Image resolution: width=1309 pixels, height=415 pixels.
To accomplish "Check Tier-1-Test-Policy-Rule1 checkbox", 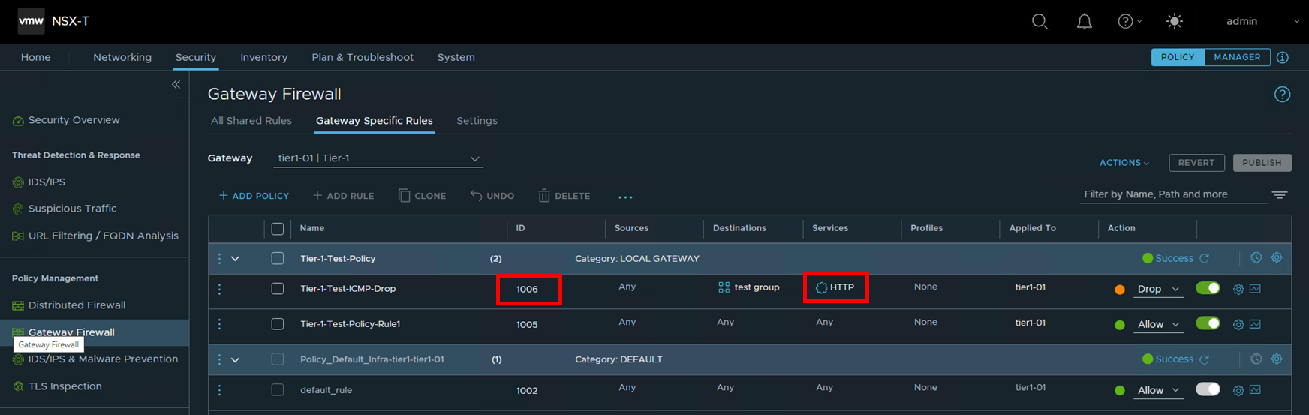I will point(278,324).
